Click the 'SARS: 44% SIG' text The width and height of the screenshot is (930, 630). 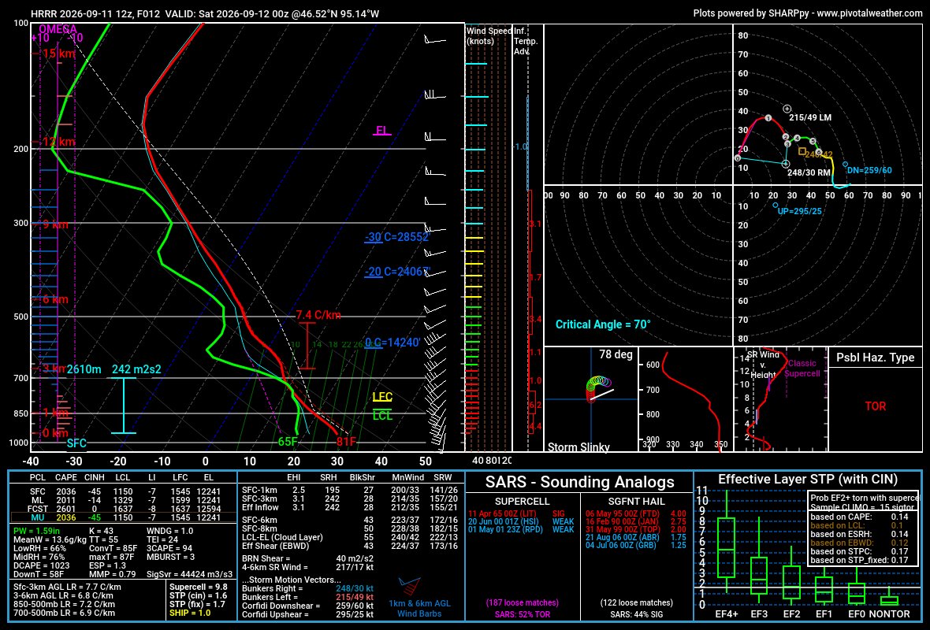[x=636, y=614]
